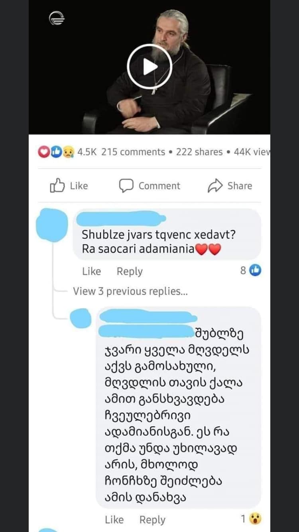Reply to the Shublze jvars comment

coord(130,271)
